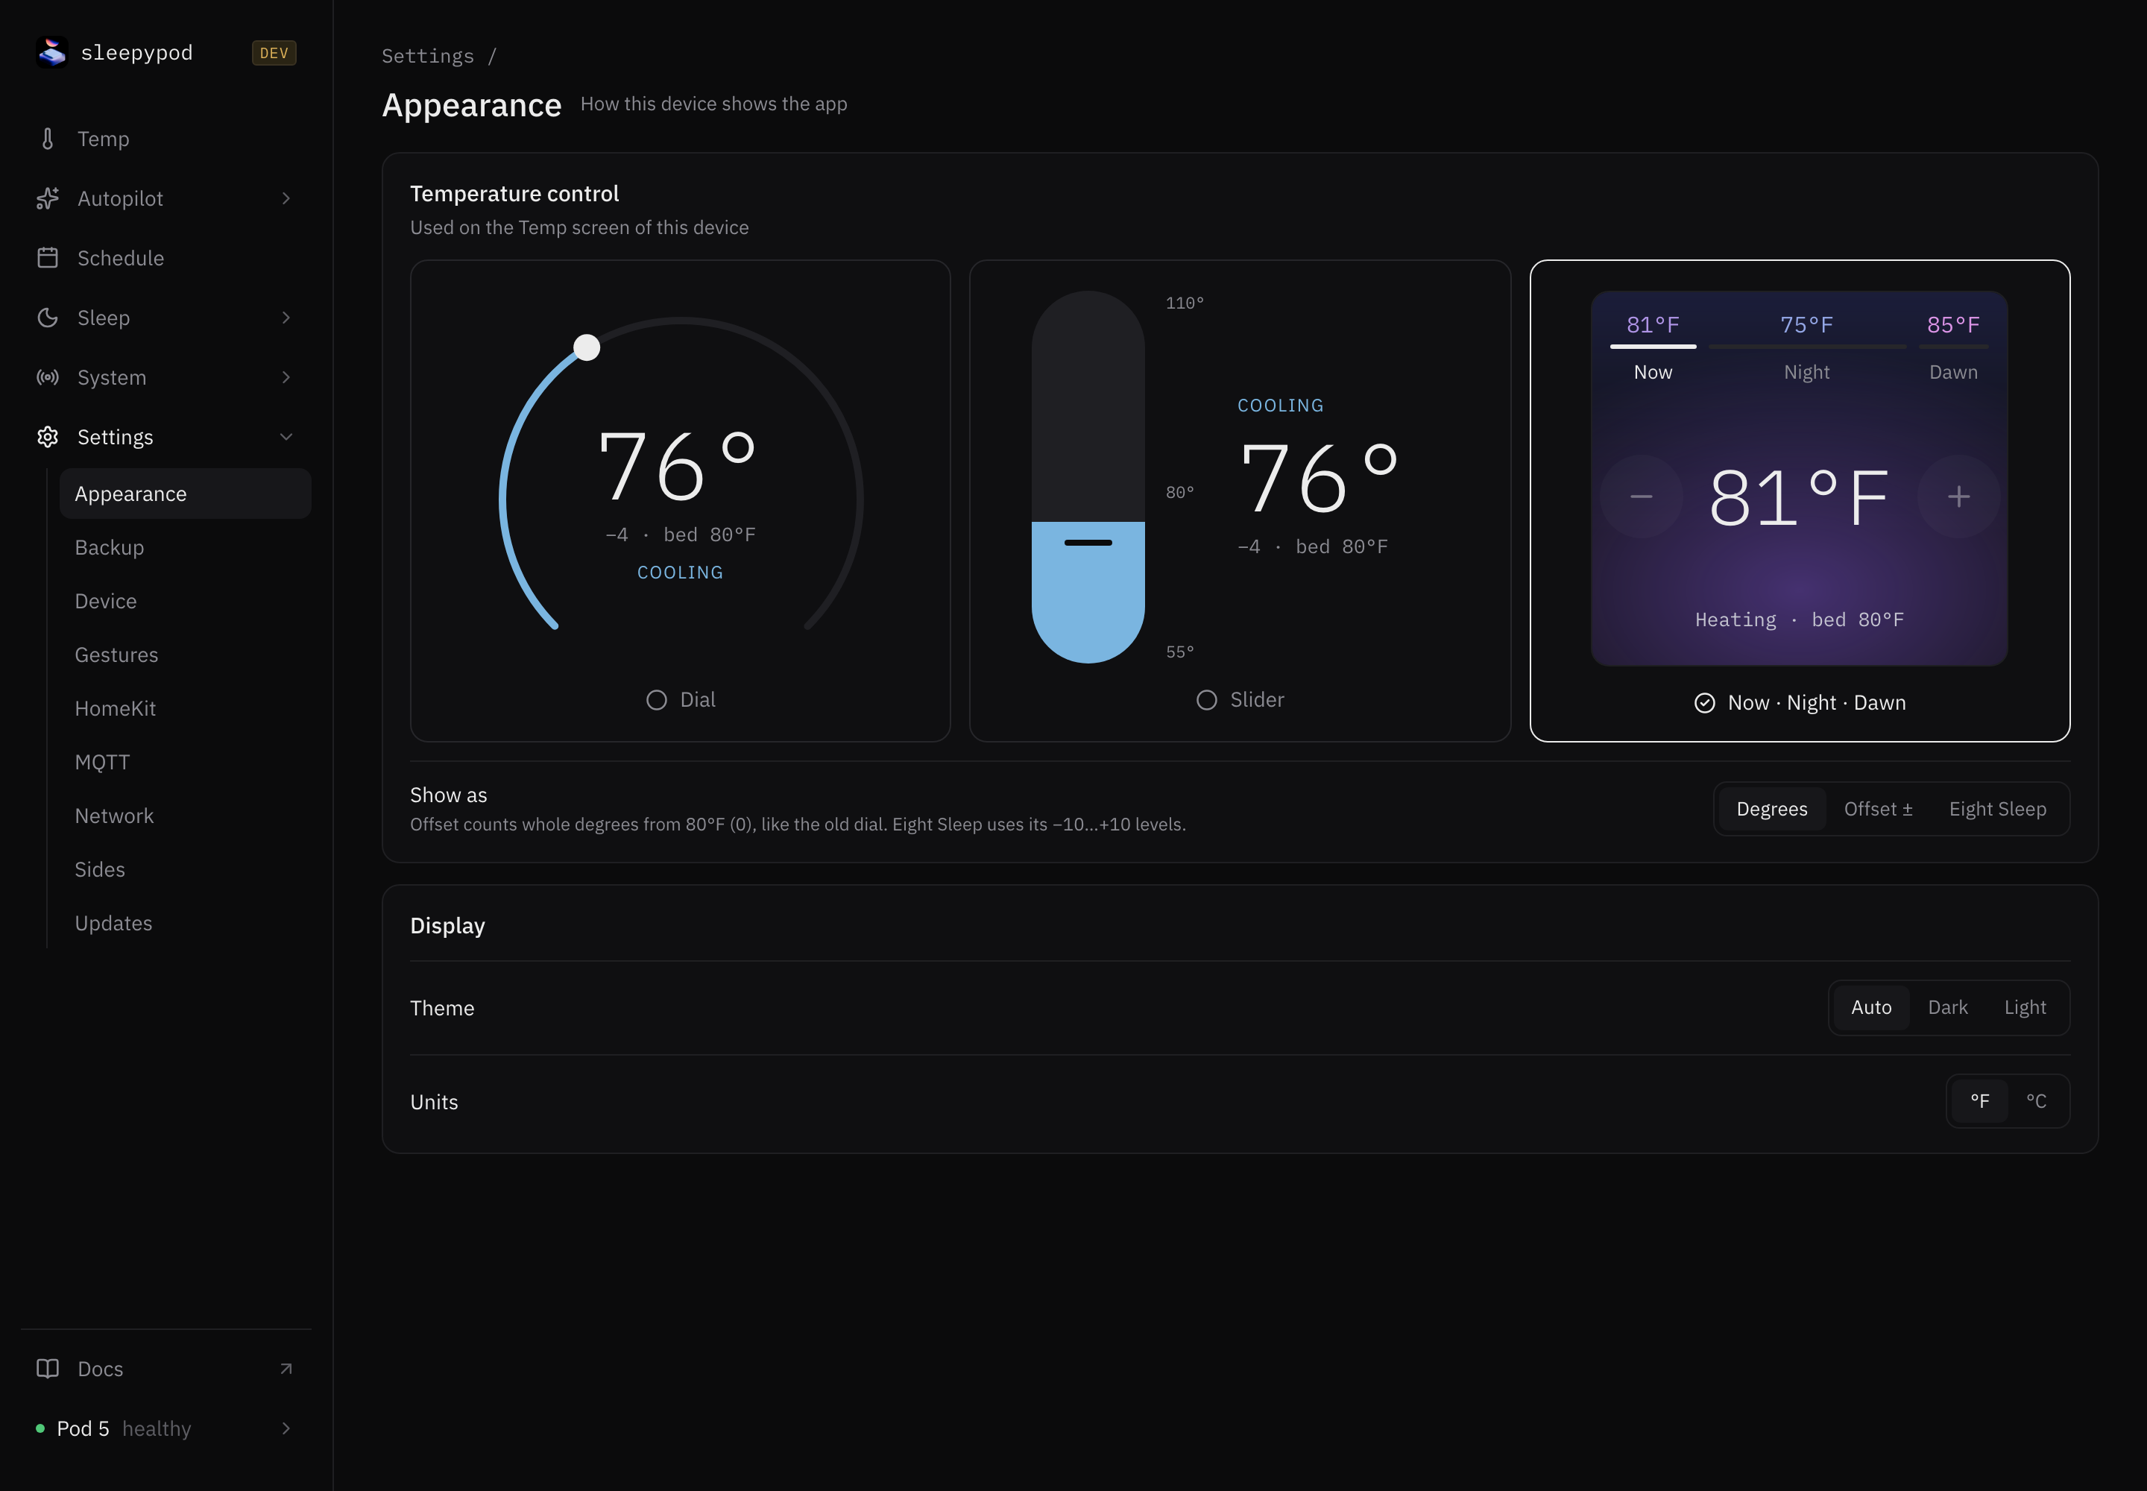Click the Settings gear icon

point(48,437)
